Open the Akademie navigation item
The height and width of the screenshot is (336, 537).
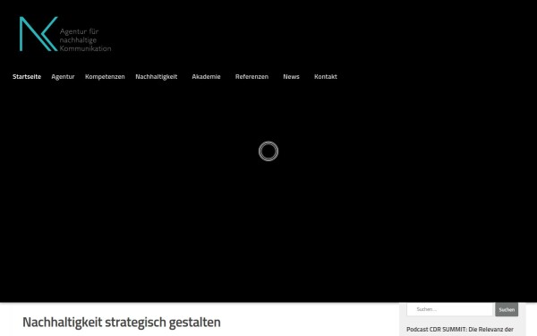click(x=206, y=76)
